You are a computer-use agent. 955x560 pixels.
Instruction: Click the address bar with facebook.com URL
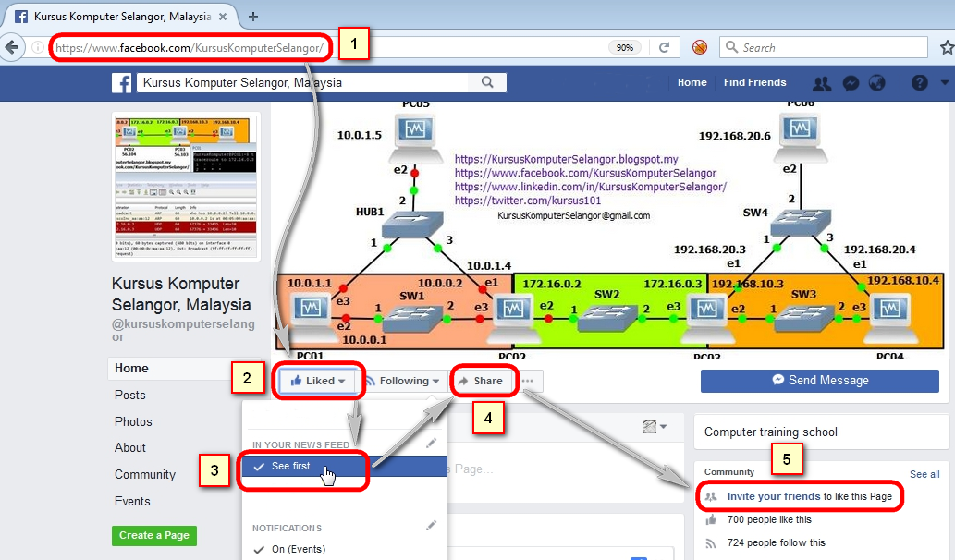(x=329, y=47)
